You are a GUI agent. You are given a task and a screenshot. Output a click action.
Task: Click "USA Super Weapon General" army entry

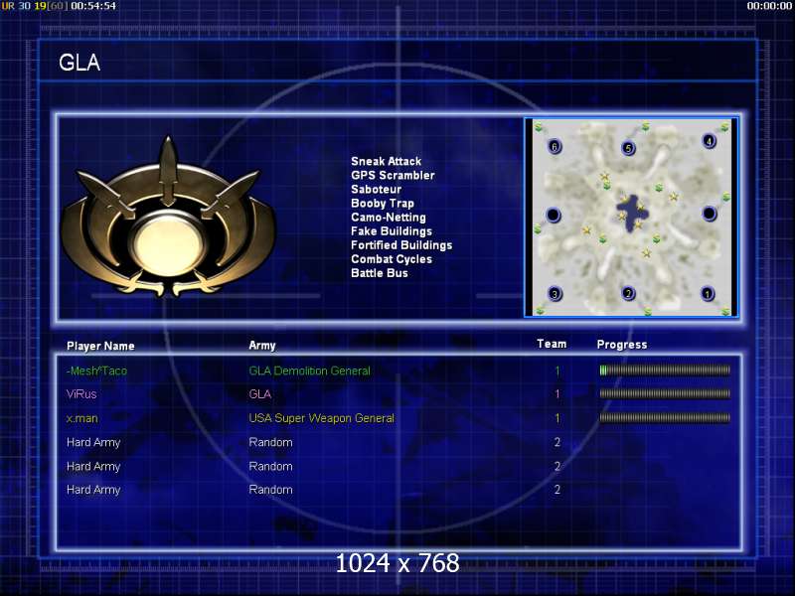click(x=321, y=418)
